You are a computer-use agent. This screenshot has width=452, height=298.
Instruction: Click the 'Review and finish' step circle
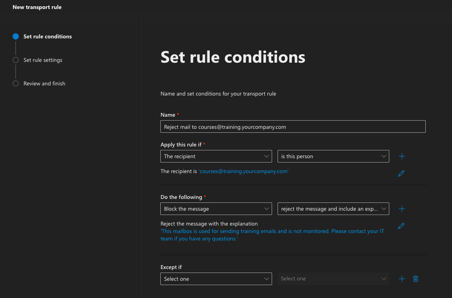[16, 83]
